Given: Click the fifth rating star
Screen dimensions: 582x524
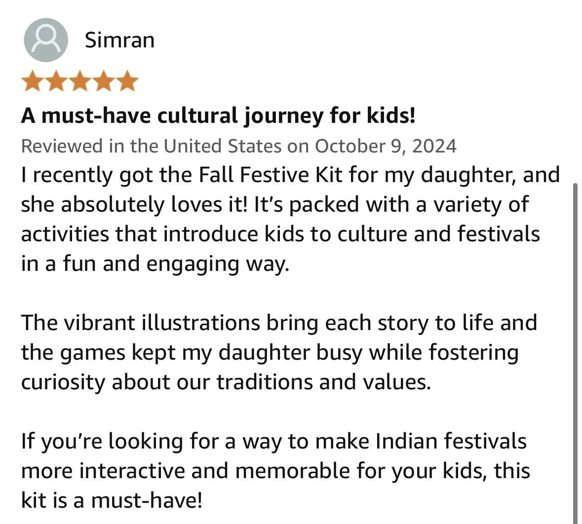Looking at the screenshot, I should pos(126,81).
